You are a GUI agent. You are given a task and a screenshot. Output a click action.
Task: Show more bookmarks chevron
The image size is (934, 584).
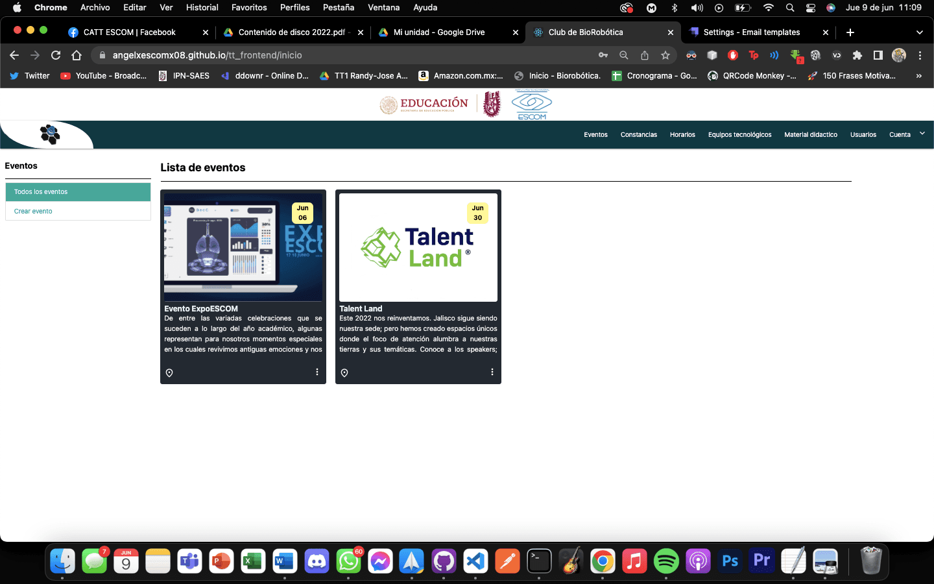919,76
